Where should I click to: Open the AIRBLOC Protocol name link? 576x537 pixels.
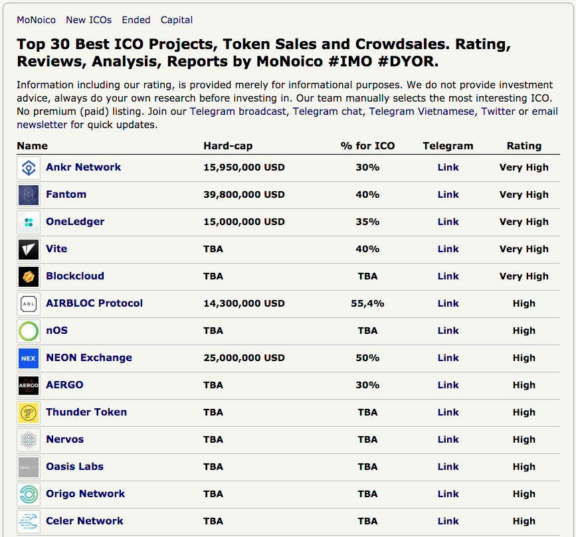pyautogui.click(x=94, y=303)
